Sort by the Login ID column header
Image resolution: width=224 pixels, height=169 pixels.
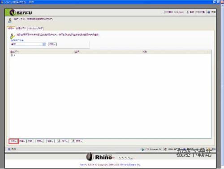pyautogui.click(x=14, y=52)
